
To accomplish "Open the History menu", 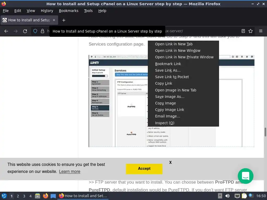I will click(x=47, y=11).
